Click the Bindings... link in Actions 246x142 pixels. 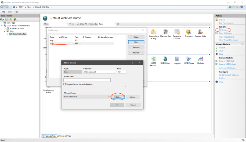223,30
